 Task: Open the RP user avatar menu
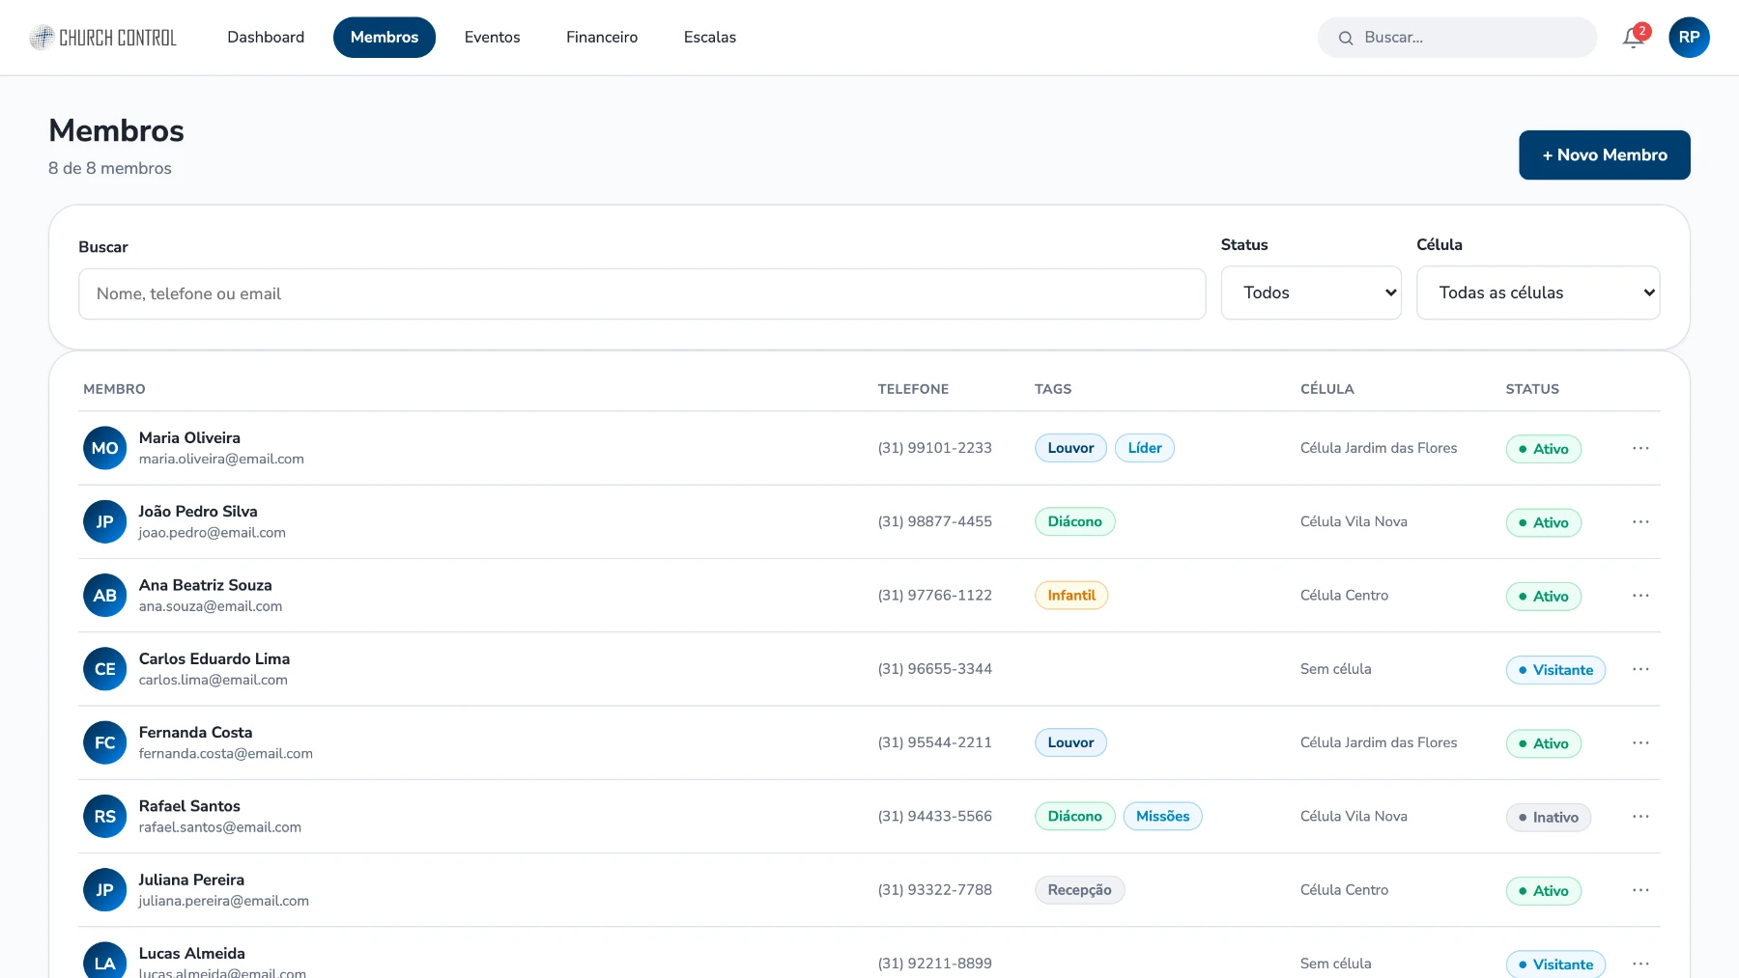pos(1689,38)
